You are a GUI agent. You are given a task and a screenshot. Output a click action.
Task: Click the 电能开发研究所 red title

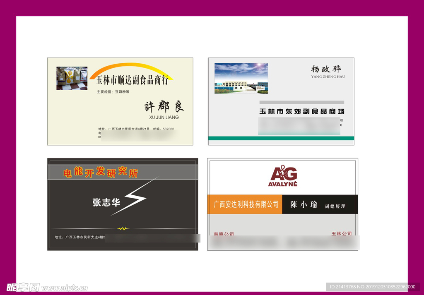tap(101, 173)
